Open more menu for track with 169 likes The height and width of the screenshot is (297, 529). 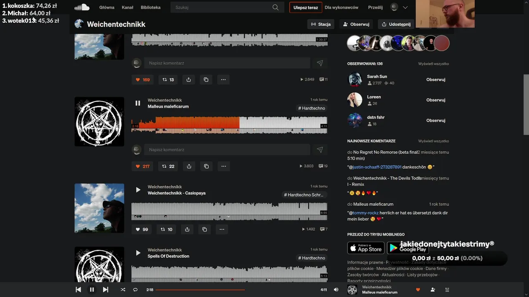point(223,80)
